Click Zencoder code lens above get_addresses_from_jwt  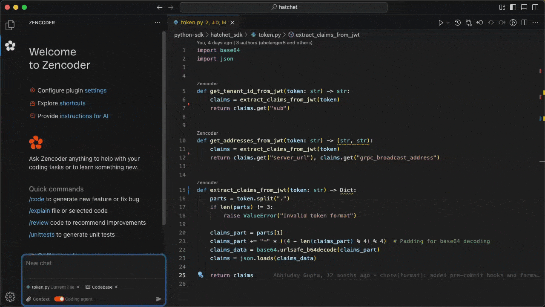[x=207, y=133]
